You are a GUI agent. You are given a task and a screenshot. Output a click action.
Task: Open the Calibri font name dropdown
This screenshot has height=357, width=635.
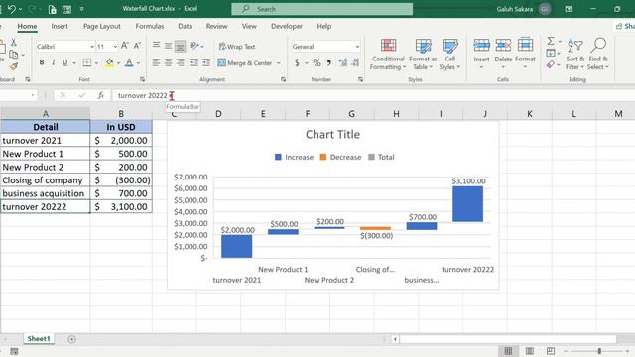pos(92,47)
